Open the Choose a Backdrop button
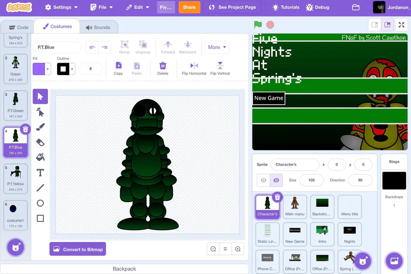The height and width of the screenshot is (274, 411). coord(394,261)
